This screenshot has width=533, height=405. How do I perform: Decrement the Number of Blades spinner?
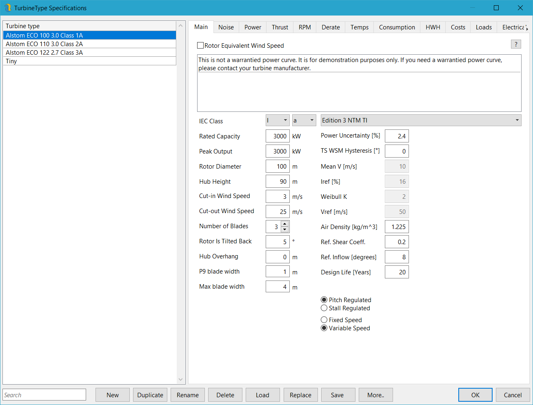[x=285, y=229]
